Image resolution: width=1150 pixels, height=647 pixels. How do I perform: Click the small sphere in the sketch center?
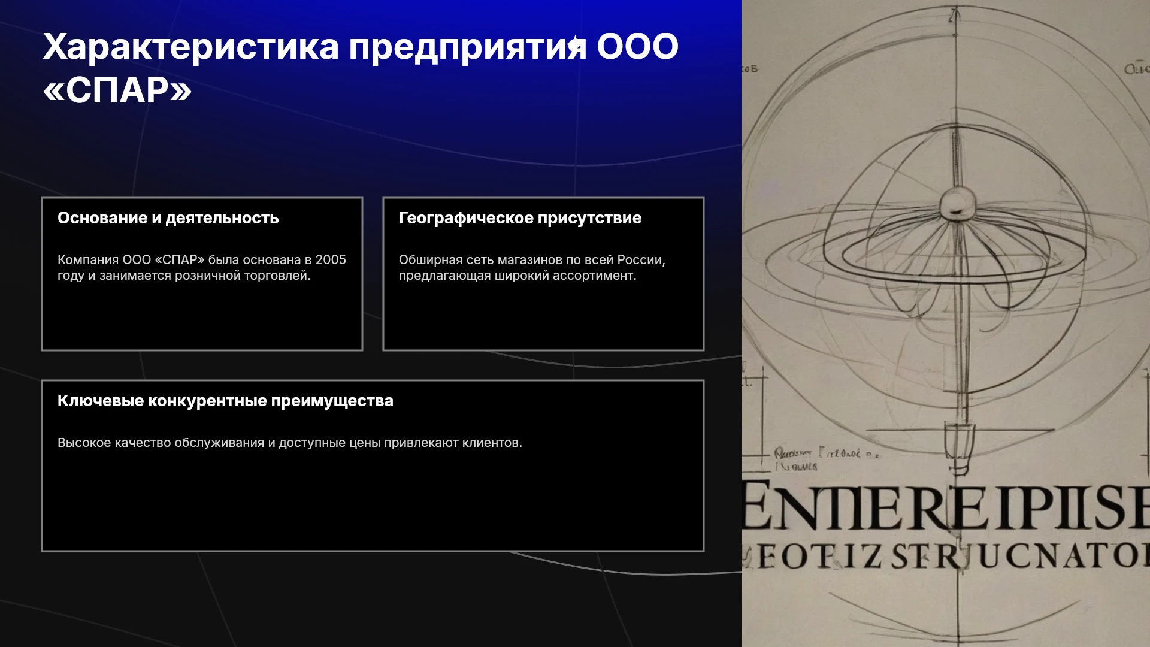click(x=958, y=202)
